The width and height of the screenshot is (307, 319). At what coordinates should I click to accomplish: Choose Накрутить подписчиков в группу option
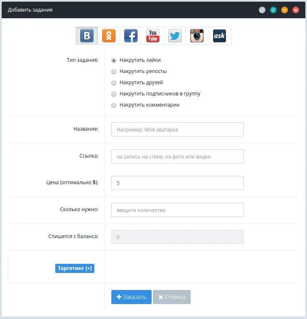114,94
